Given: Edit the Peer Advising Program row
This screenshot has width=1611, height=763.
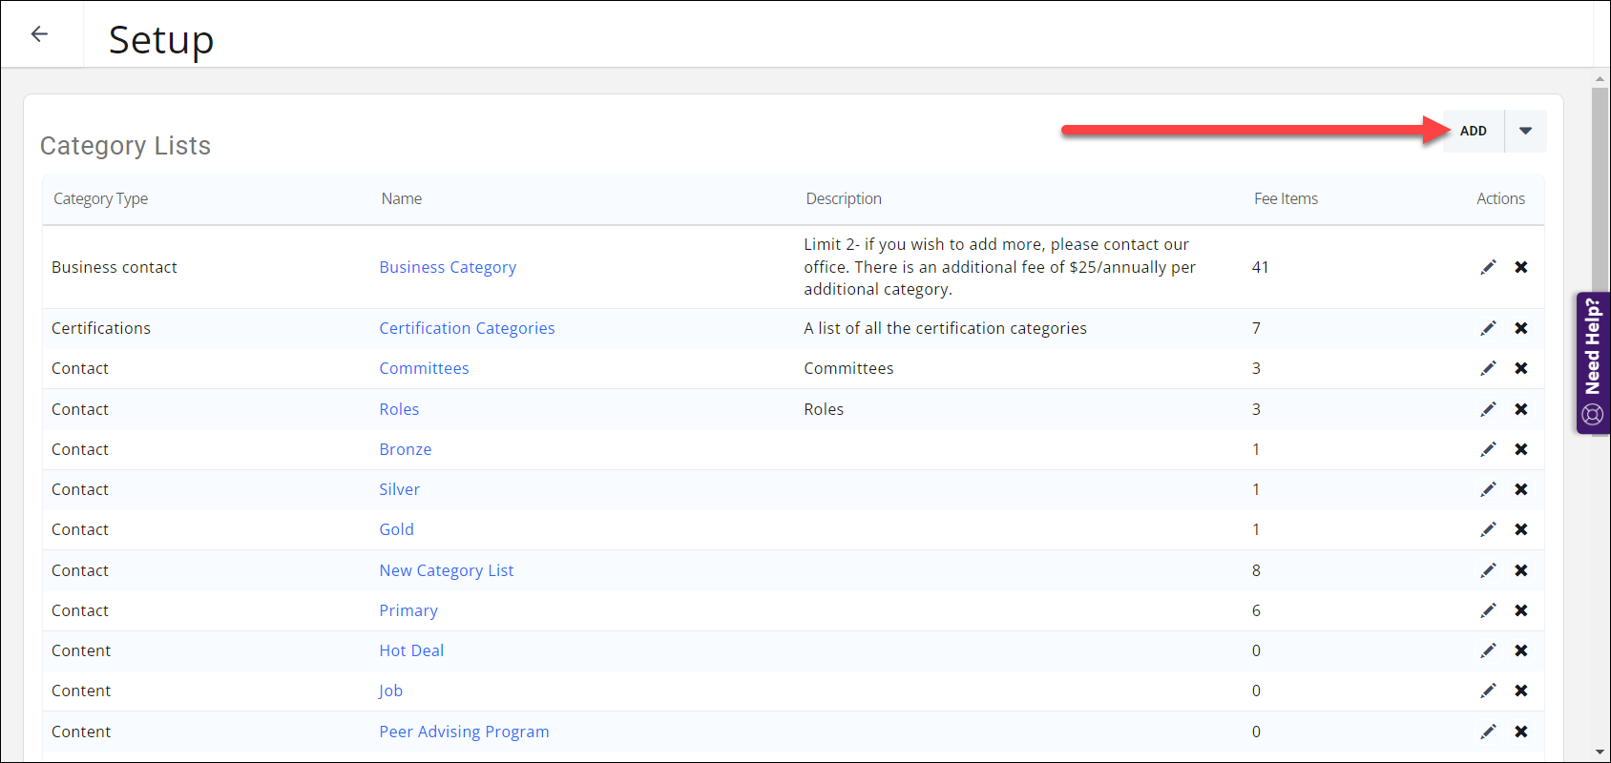Looking at the screenshot, I should tap(1488, 732).
